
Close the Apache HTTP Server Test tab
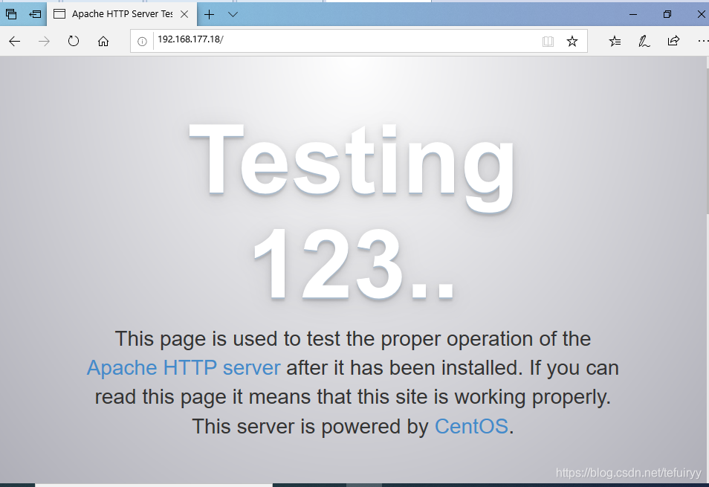click(x=184, y=14)
